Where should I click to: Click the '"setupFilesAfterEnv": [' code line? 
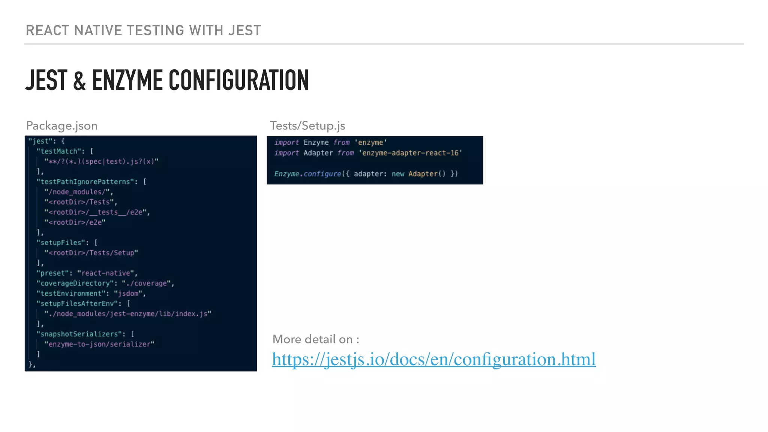pyautogui.click(x=83, y=303)
